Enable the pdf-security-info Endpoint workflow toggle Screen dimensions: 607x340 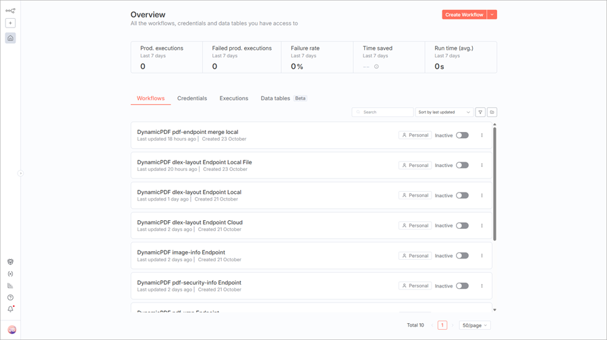pos(462,286)
